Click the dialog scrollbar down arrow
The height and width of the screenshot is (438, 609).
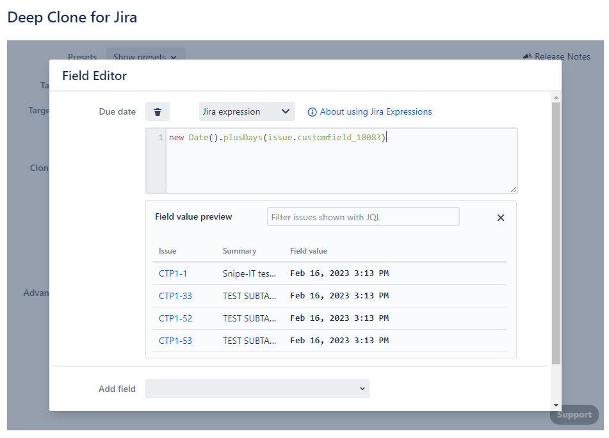point(556,405)
